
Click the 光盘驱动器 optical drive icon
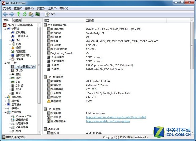point(13,127)
